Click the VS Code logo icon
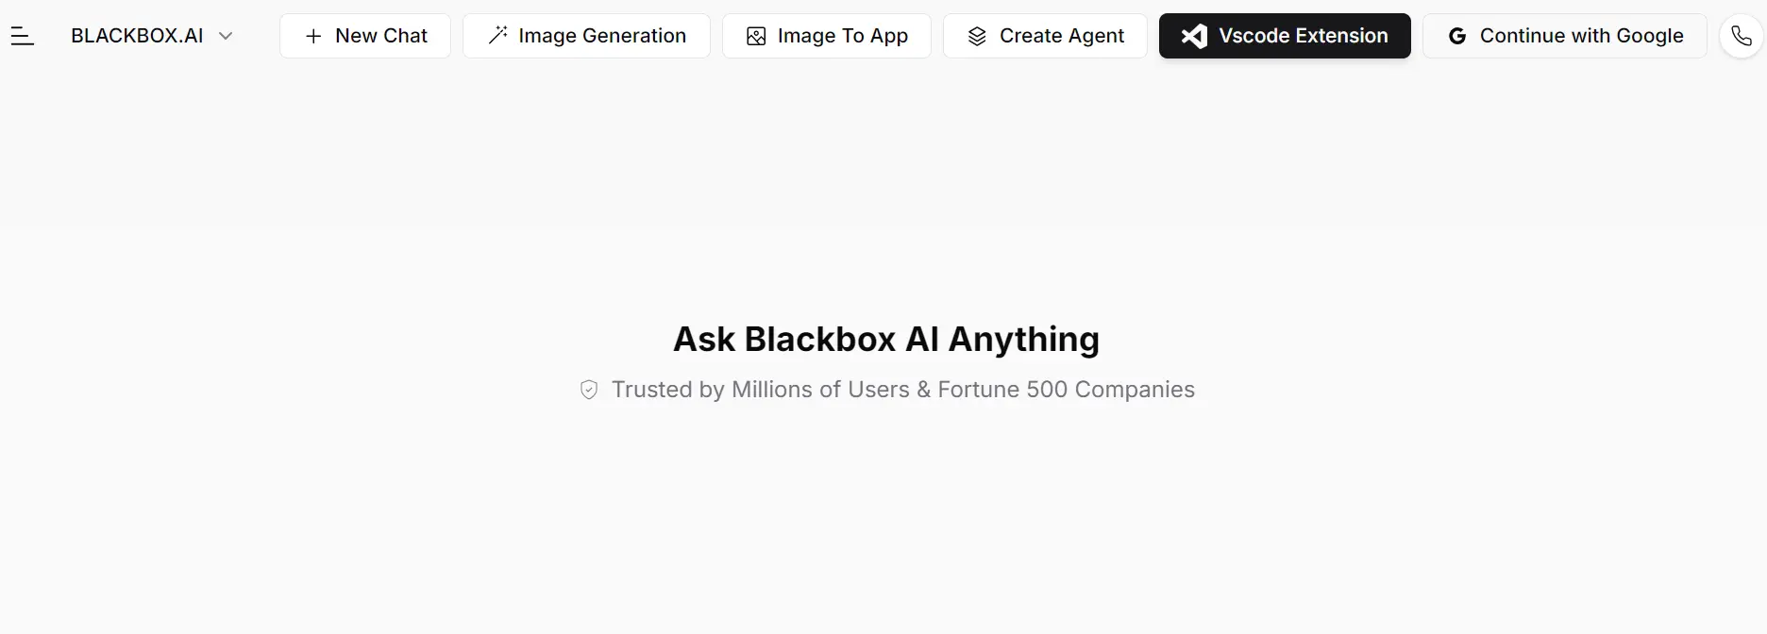 click(x=1194, y=36)
